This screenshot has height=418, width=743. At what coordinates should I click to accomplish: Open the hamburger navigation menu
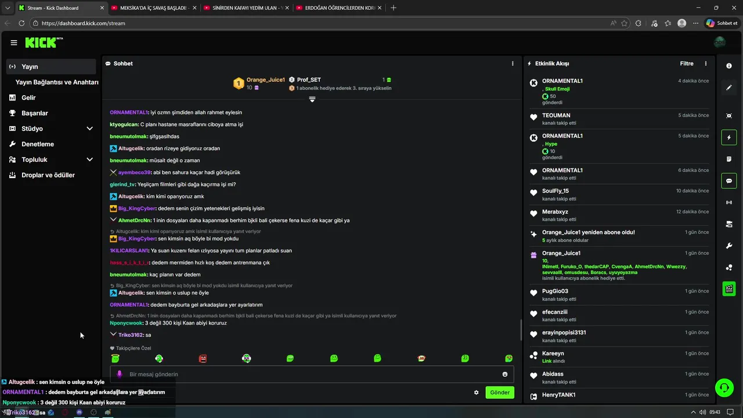[x=14, y=42]
